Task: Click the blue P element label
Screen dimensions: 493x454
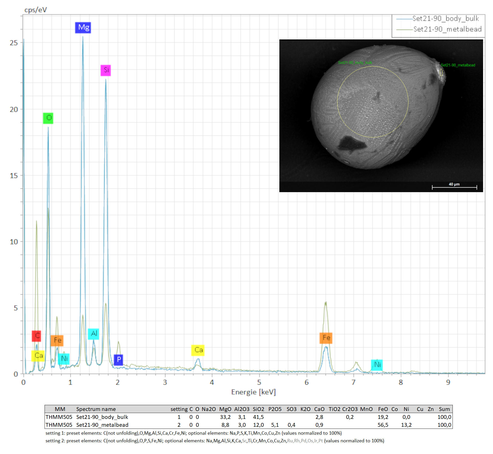Action: click(118, 360)
